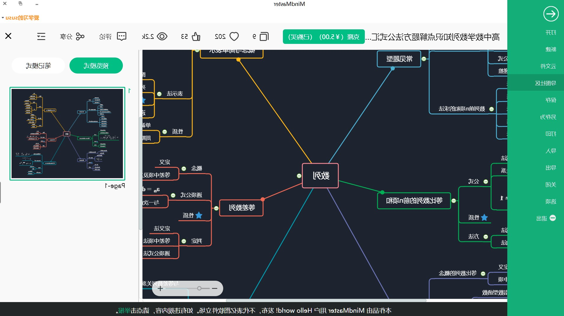Select the Page-1 mind map thumbnail
The width and height of the screenshot is (564, 316).
pyautogui.click(x=67, y=133)
